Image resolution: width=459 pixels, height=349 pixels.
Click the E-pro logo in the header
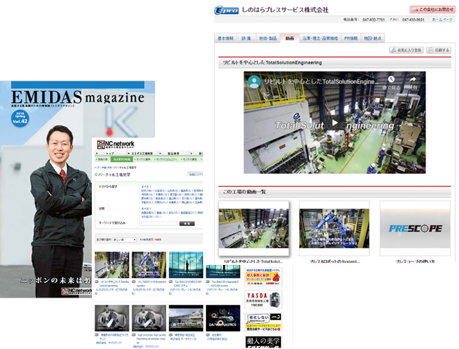(227, 11)
